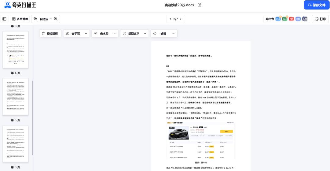The image size is (330, 171).
Task: Expand the 去水印 watermark removal dropdown
Action: pyautogui.click(x=115, y=33)
